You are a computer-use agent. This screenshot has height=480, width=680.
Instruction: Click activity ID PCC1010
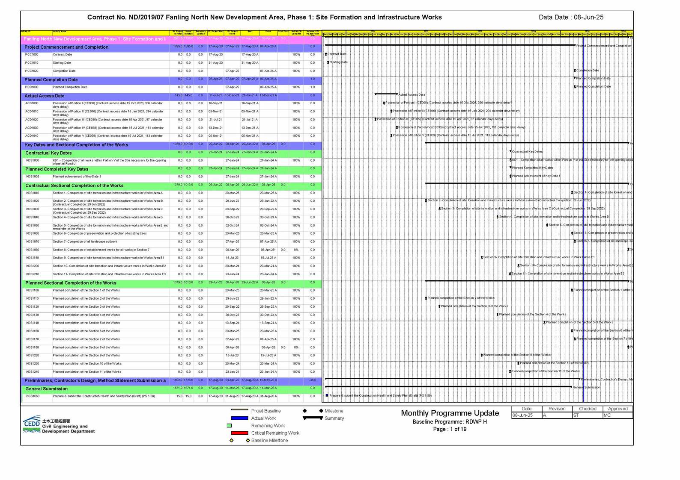point(32,63)
